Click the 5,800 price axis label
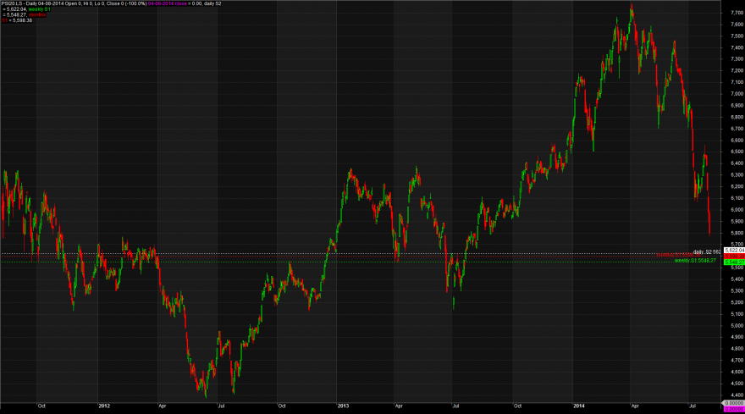Screen dimensions: 745x414 coord(737,233)
